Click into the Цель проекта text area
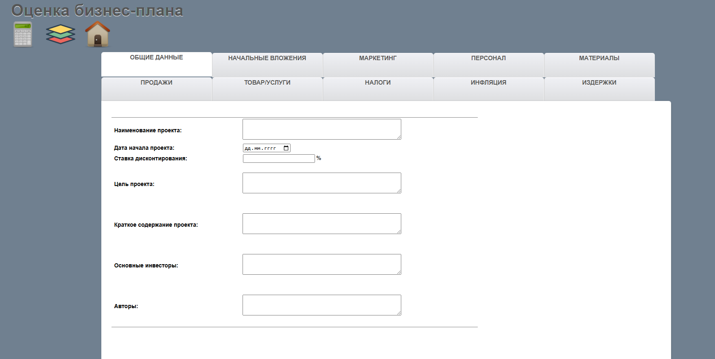 [321, 183]
